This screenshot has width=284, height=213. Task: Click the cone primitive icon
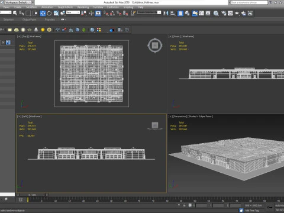pyautogui.click(x=36, y=30)
